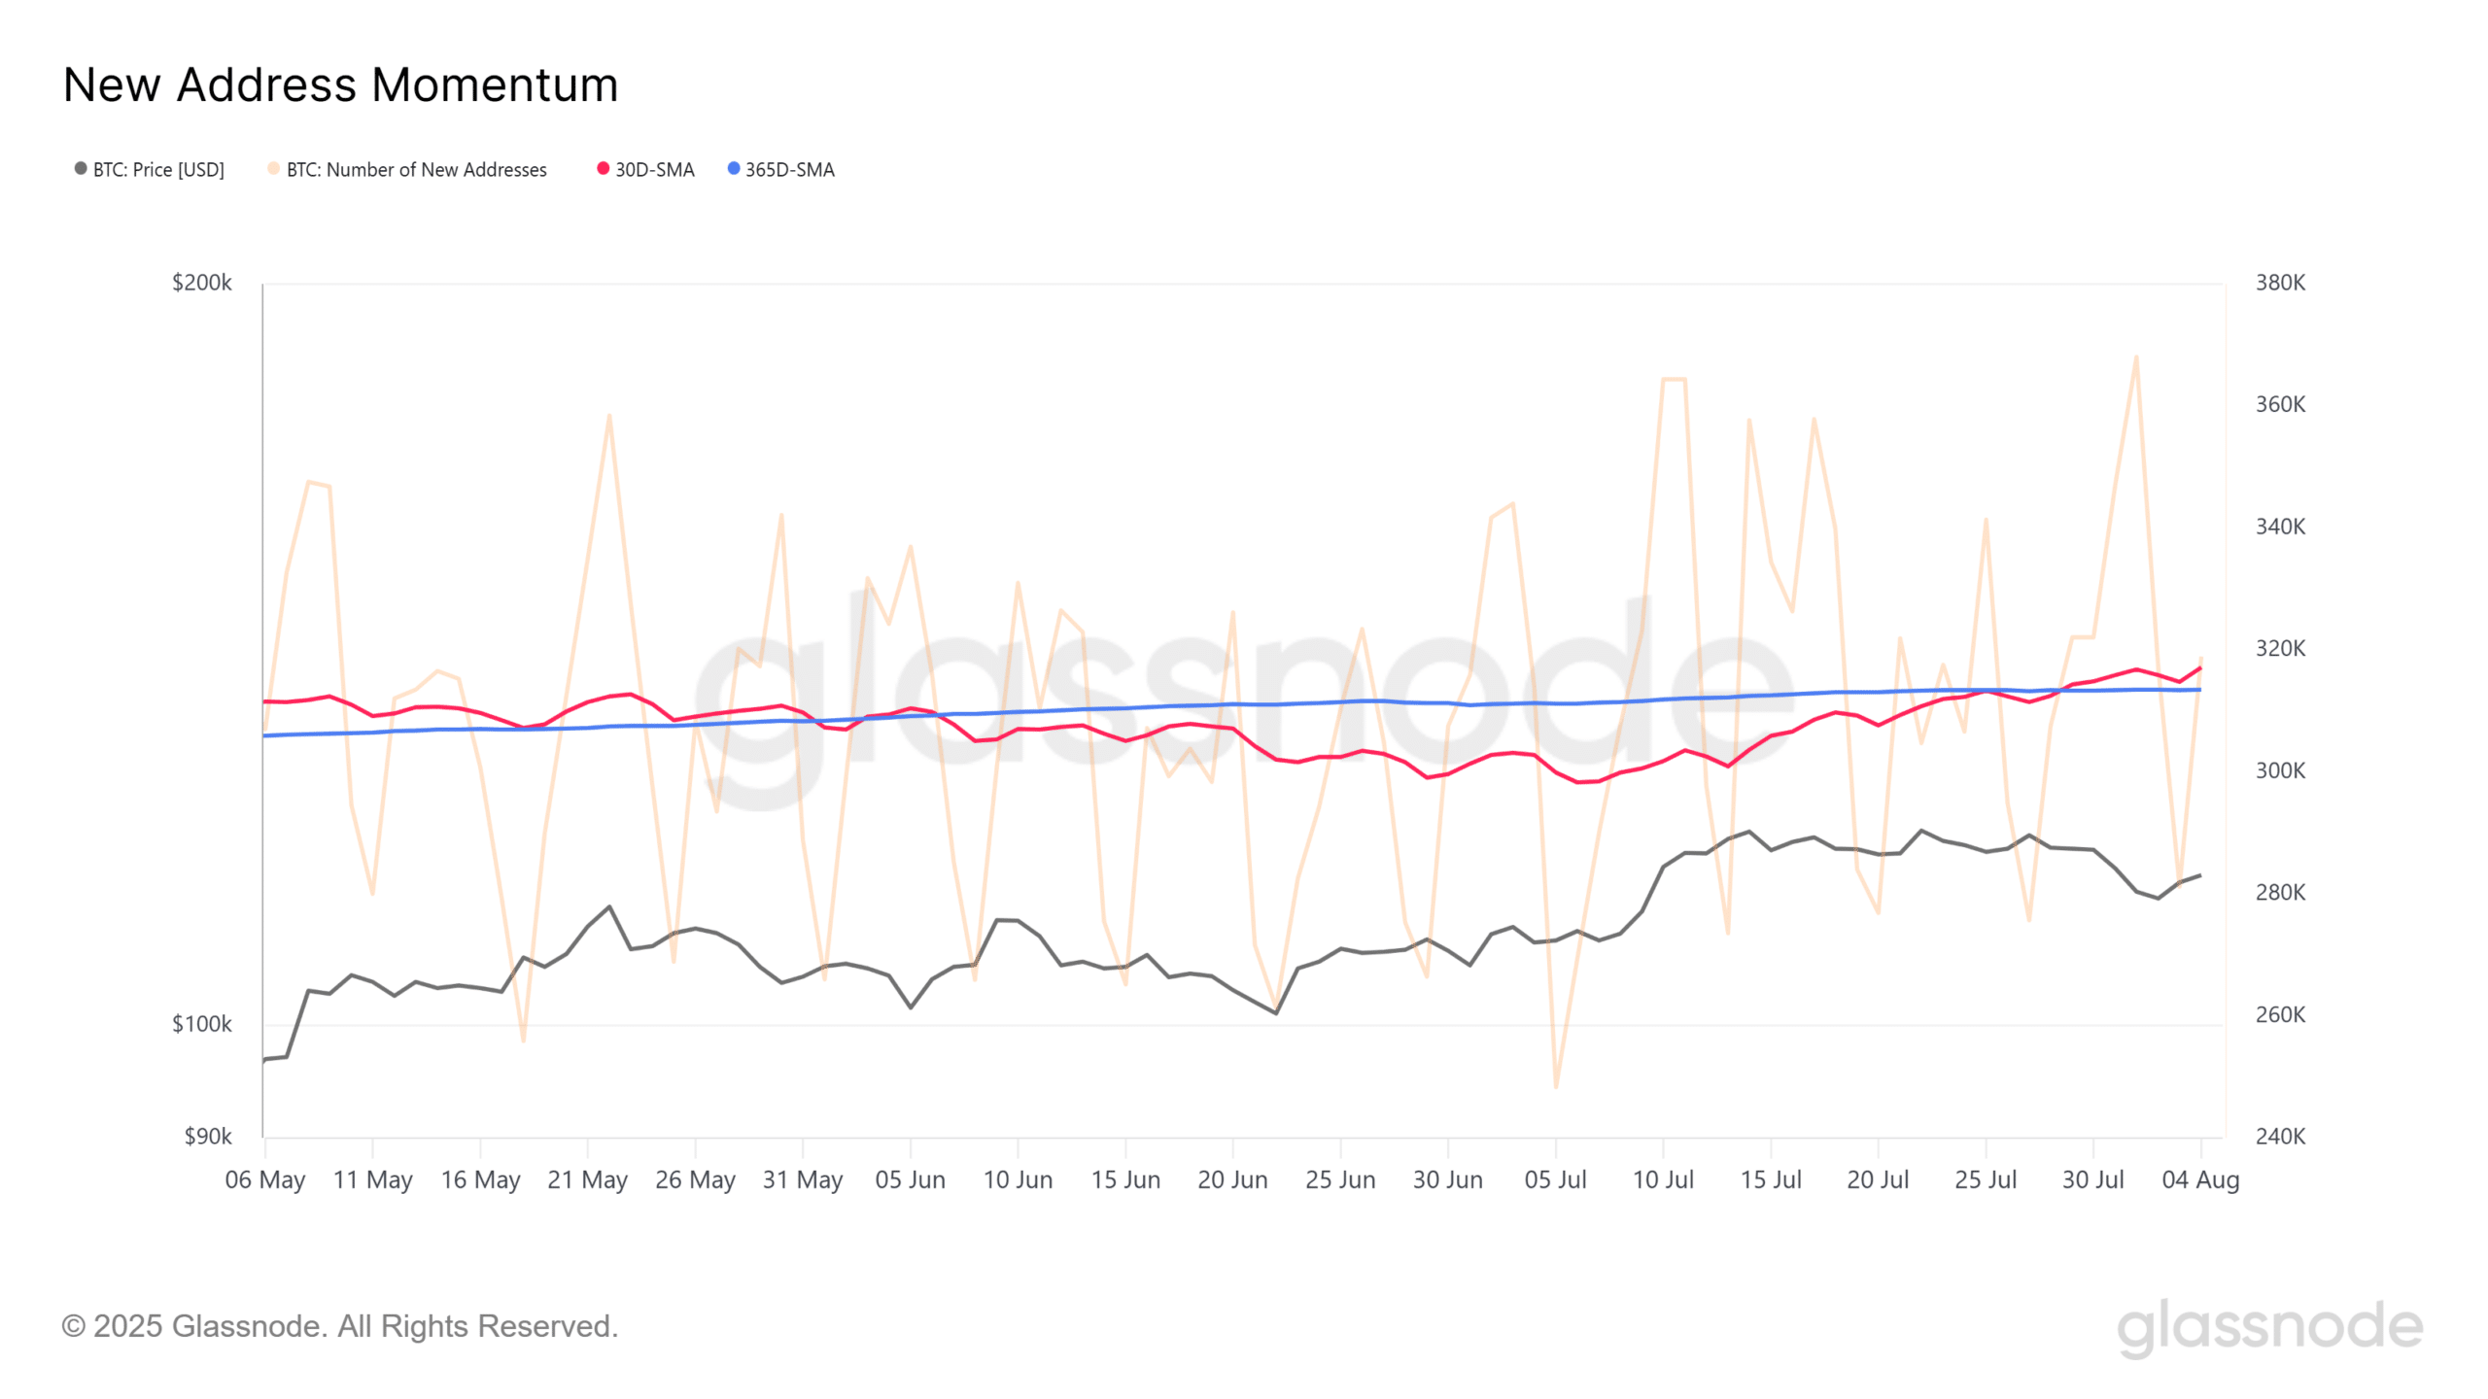The image size is (2488, 1399).
Task: Toggle the 30D-SMA legend label
Action: coord(654,170)
